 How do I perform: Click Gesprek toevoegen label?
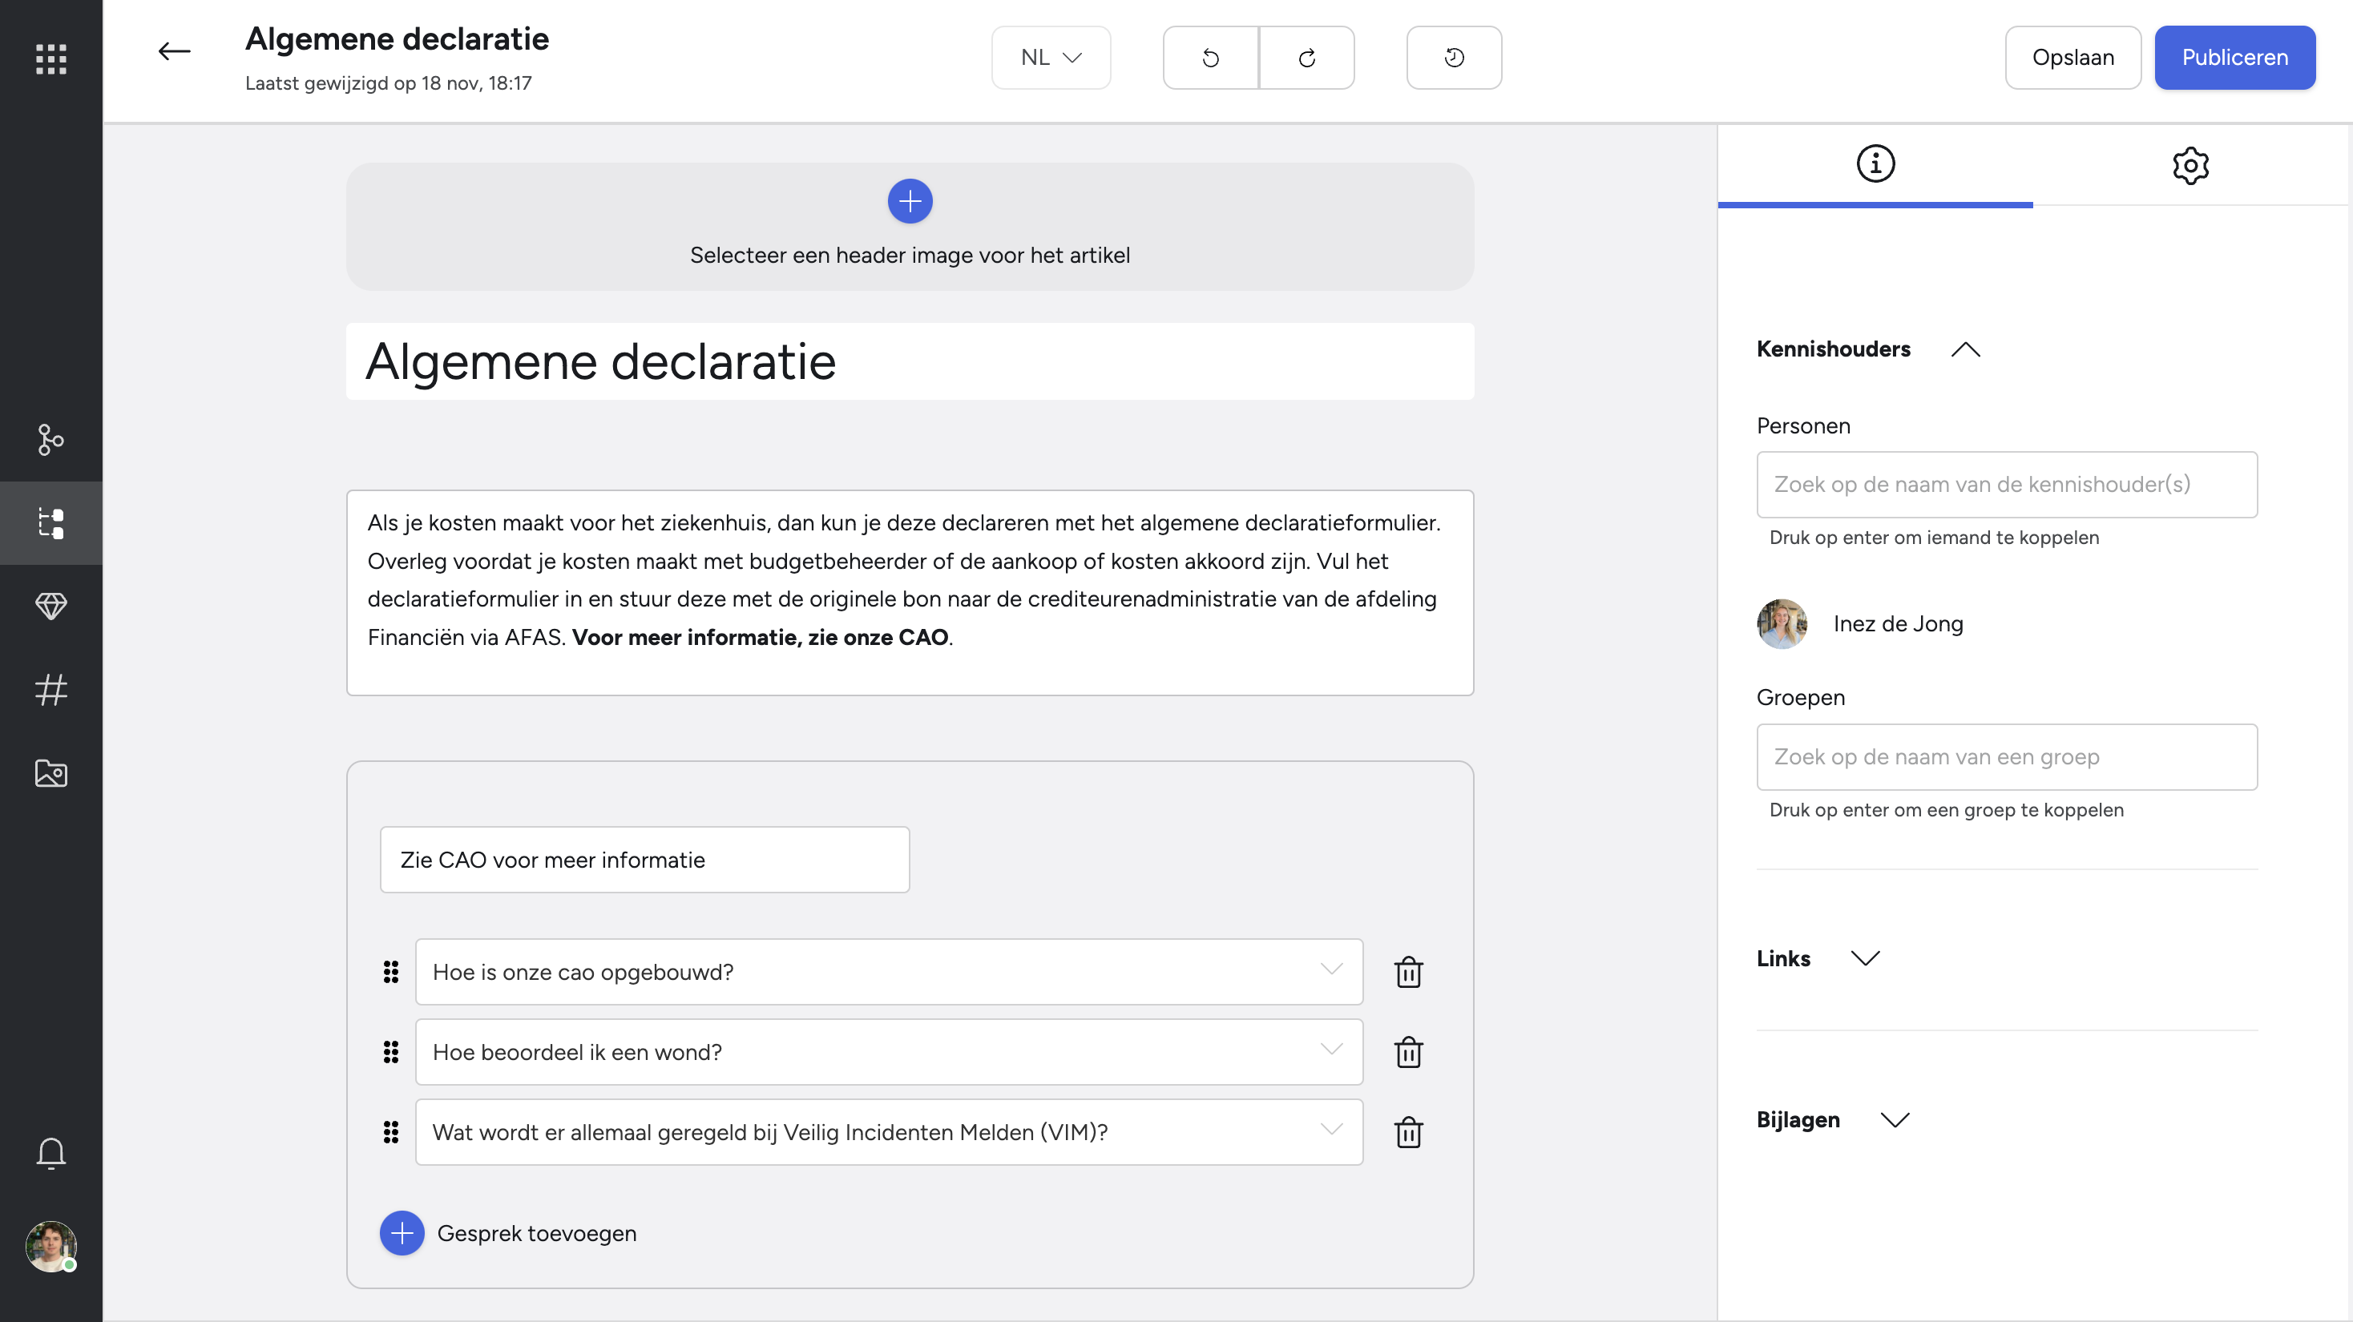(x=537, y=1233)
